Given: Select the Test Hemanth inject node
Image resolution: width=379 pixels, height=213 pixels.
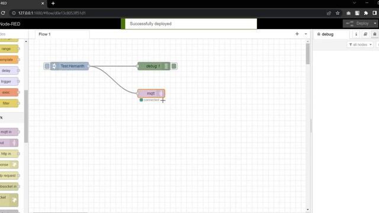Looking at the screenshot, I should [x=70, y=66].
